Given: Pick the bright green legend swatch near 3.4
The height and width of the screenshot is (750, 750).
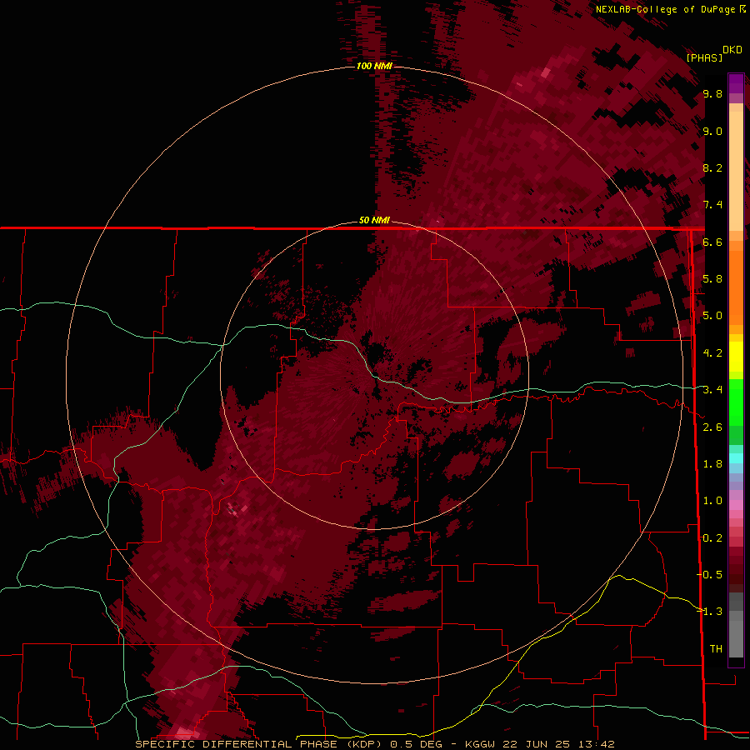Looking at the screenshot, I should (736, 402).
